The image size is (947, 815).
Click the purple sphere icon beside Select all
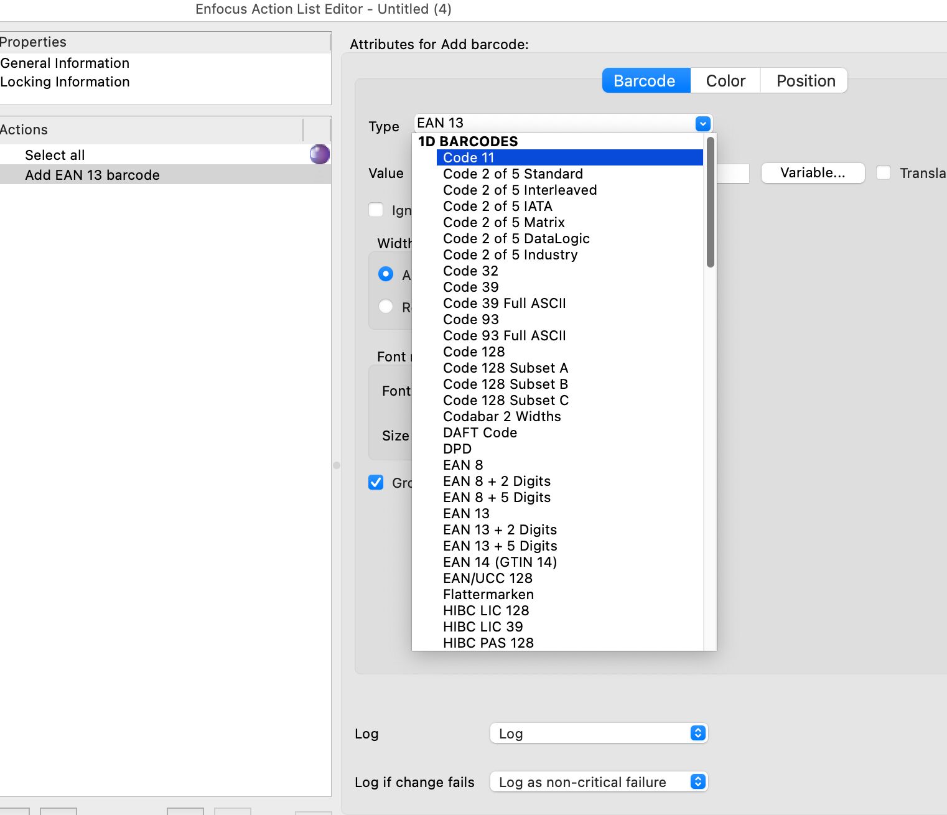coord(320,154)
